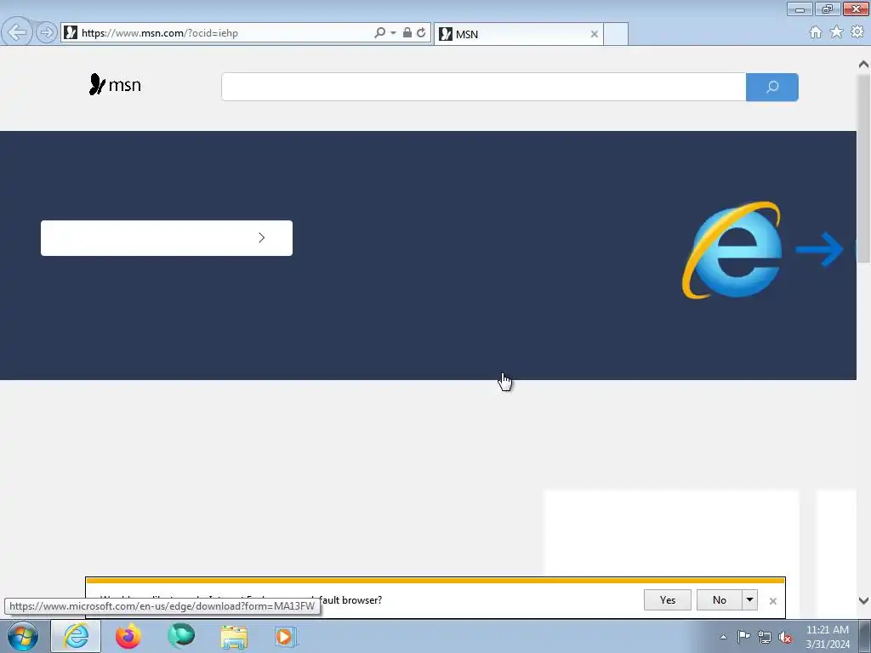Launch Windows Media Player from taskbar

[x=286, y=636]
